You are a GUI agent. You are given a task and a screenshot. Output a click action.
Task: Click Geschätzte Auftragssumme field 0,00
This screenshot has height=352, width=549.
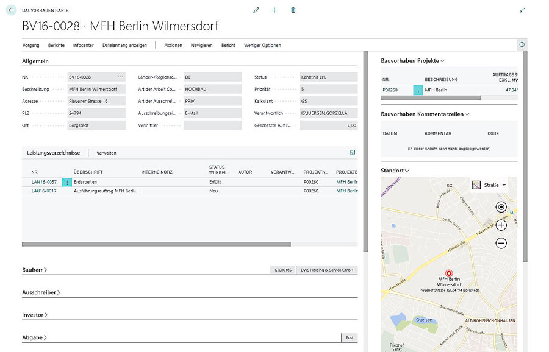tap(328, 125)
